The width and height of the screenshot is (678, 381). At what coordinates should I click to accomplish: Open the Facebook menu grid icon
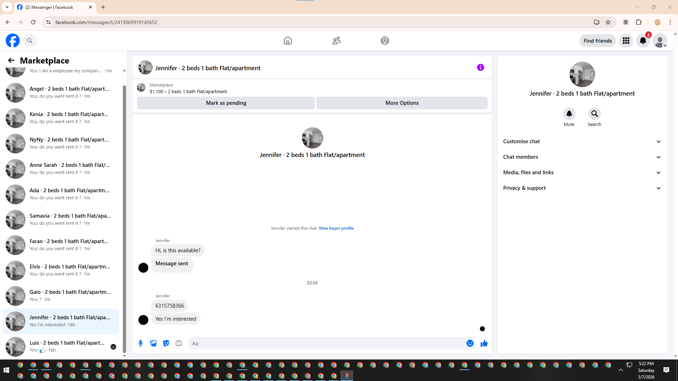[x=626, y=41]
